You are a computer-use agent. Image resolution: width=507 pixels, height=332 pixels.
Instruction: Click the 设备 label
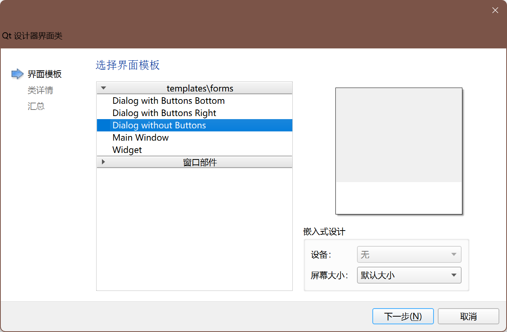point(321,254)
